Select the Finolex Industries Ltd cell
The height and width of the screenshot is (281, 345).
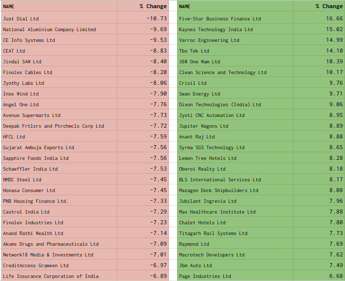(x=59, y=223)
